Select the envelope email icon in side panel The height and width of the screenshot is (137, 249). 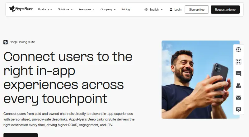tap(238, 97)
